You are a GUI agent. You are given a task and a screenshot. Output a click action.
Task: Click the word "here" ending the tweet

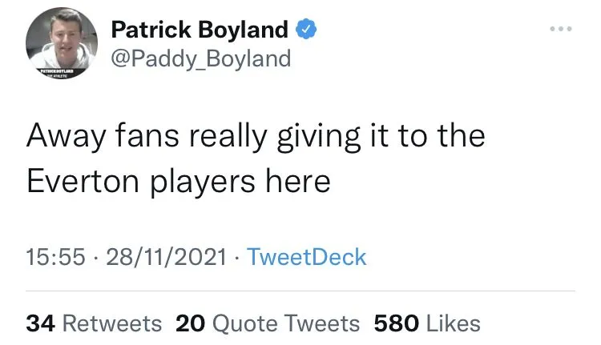(298, 181)
